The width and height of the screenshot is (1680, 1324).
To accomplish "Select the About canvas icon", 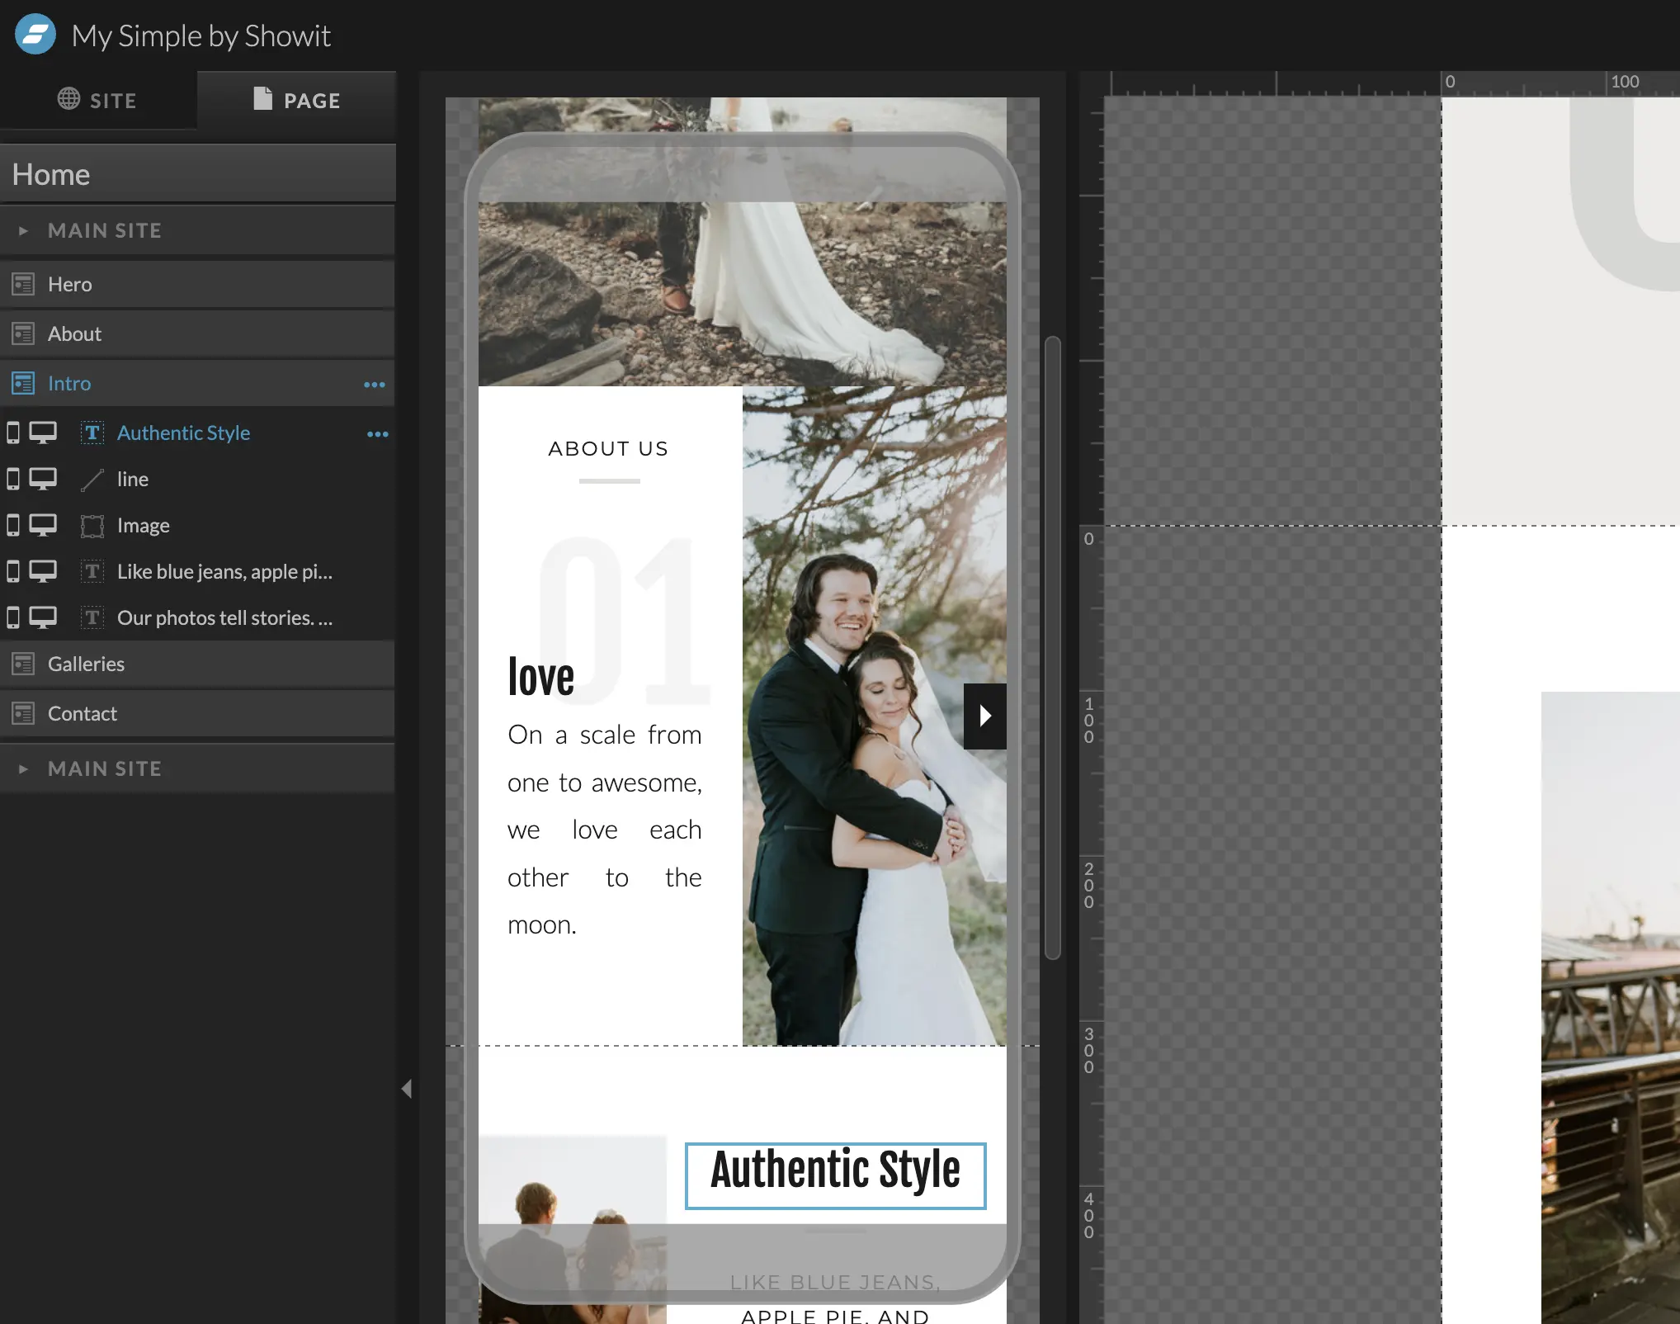I will [x=21, y=333].
